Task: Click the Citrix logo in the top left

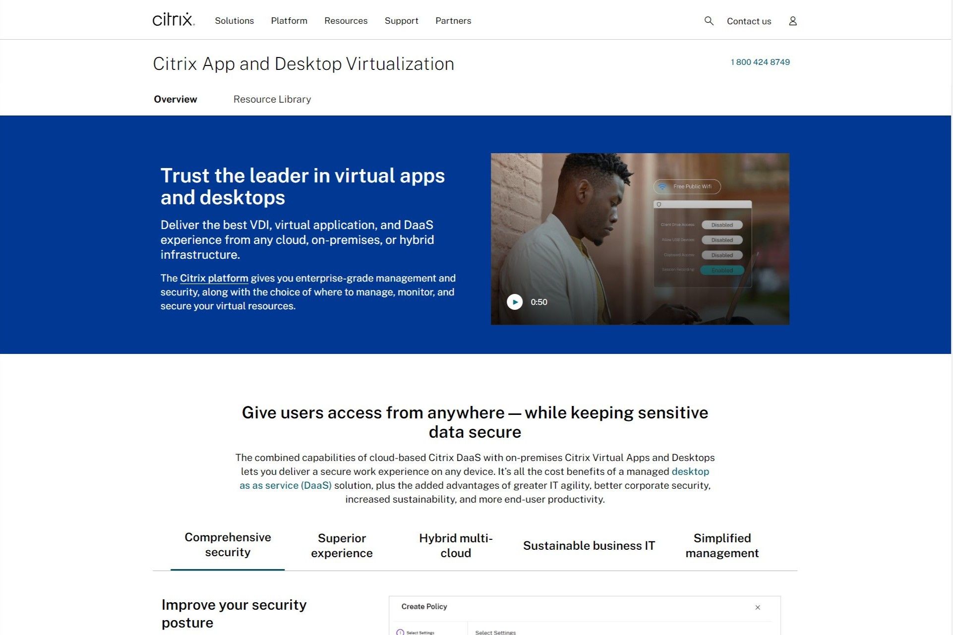Action: click(x=173, y=19)
